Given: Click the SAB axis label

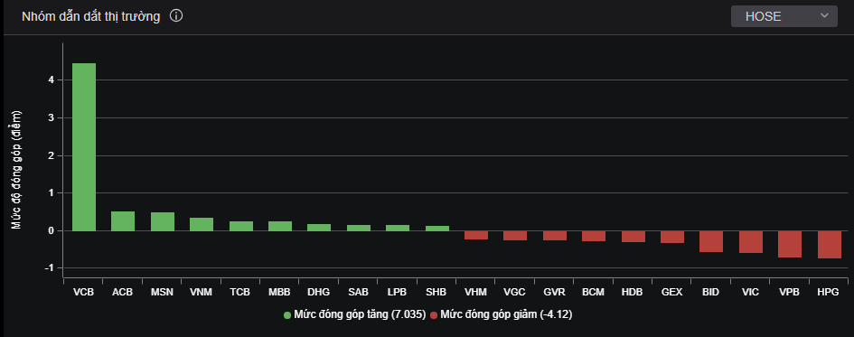Looking at the screenshot, I should coord(359,293).
